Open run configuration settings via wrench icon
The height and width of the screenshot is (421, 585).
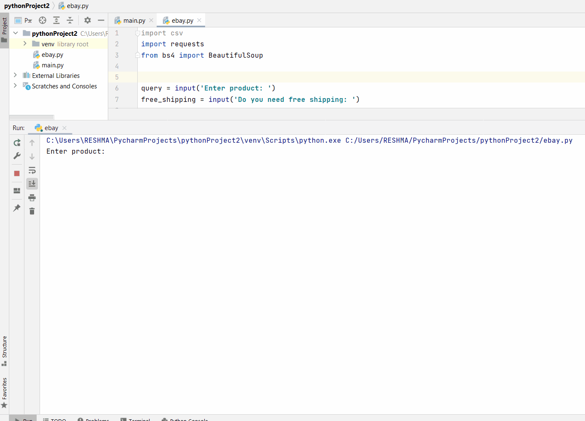pos(16,156)
